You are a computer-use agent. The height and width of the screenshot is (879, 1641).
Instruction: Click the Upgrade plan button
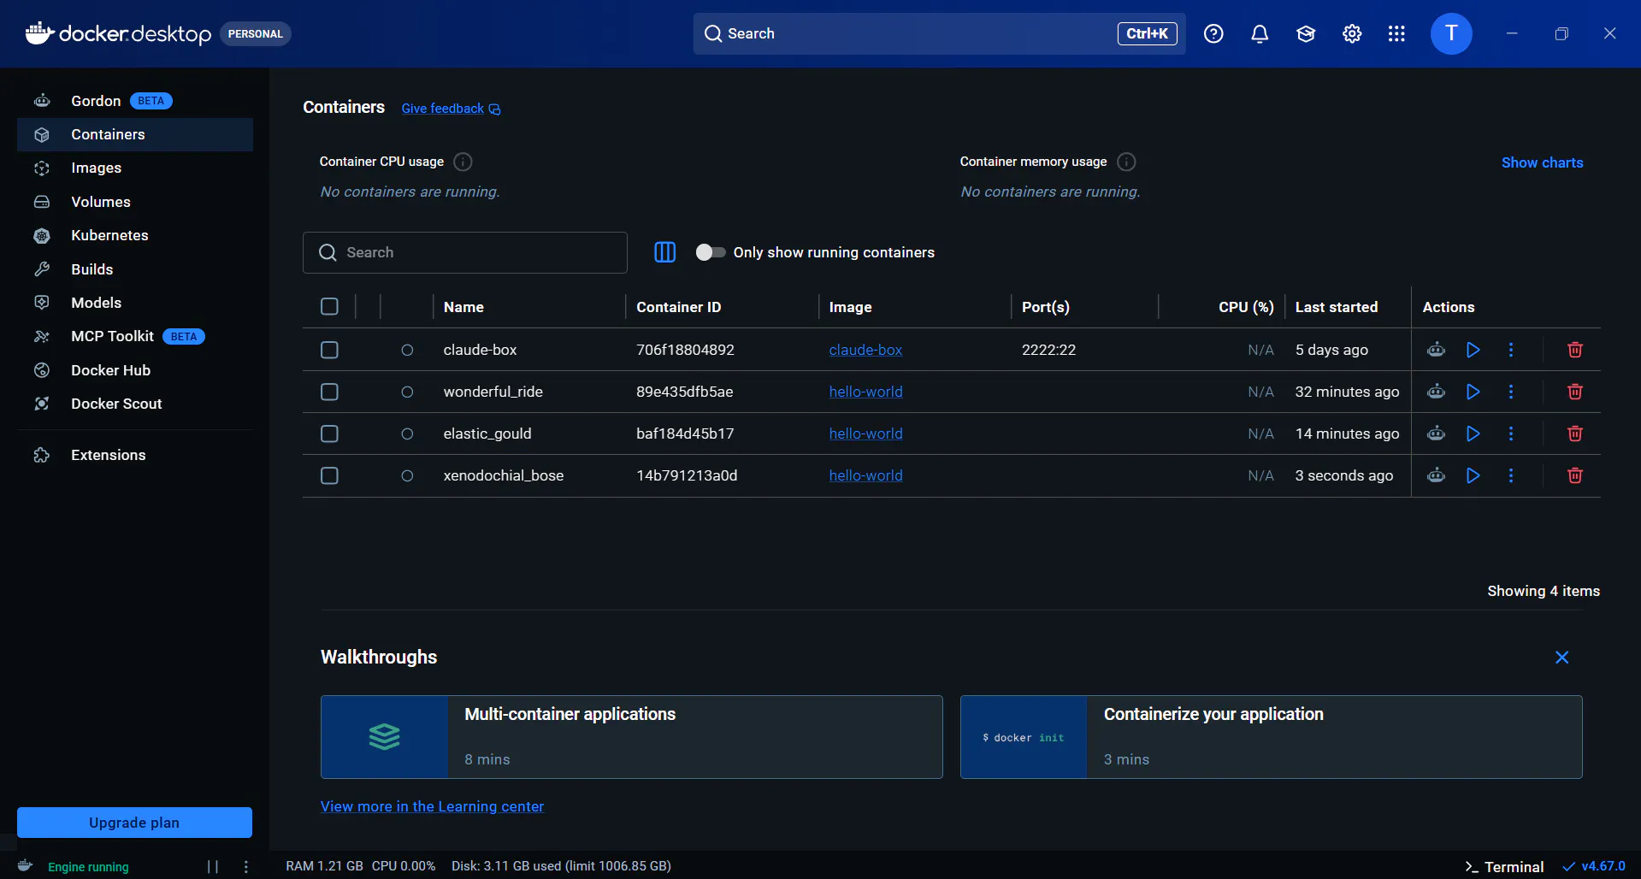(134, 823)
